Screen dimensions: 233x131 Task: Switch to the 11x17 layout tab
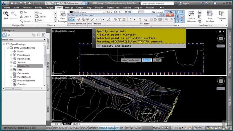tap(75, 124)
